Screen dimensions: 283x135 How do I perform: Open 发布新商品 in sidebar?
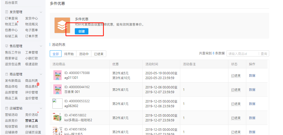click(13, 80)
